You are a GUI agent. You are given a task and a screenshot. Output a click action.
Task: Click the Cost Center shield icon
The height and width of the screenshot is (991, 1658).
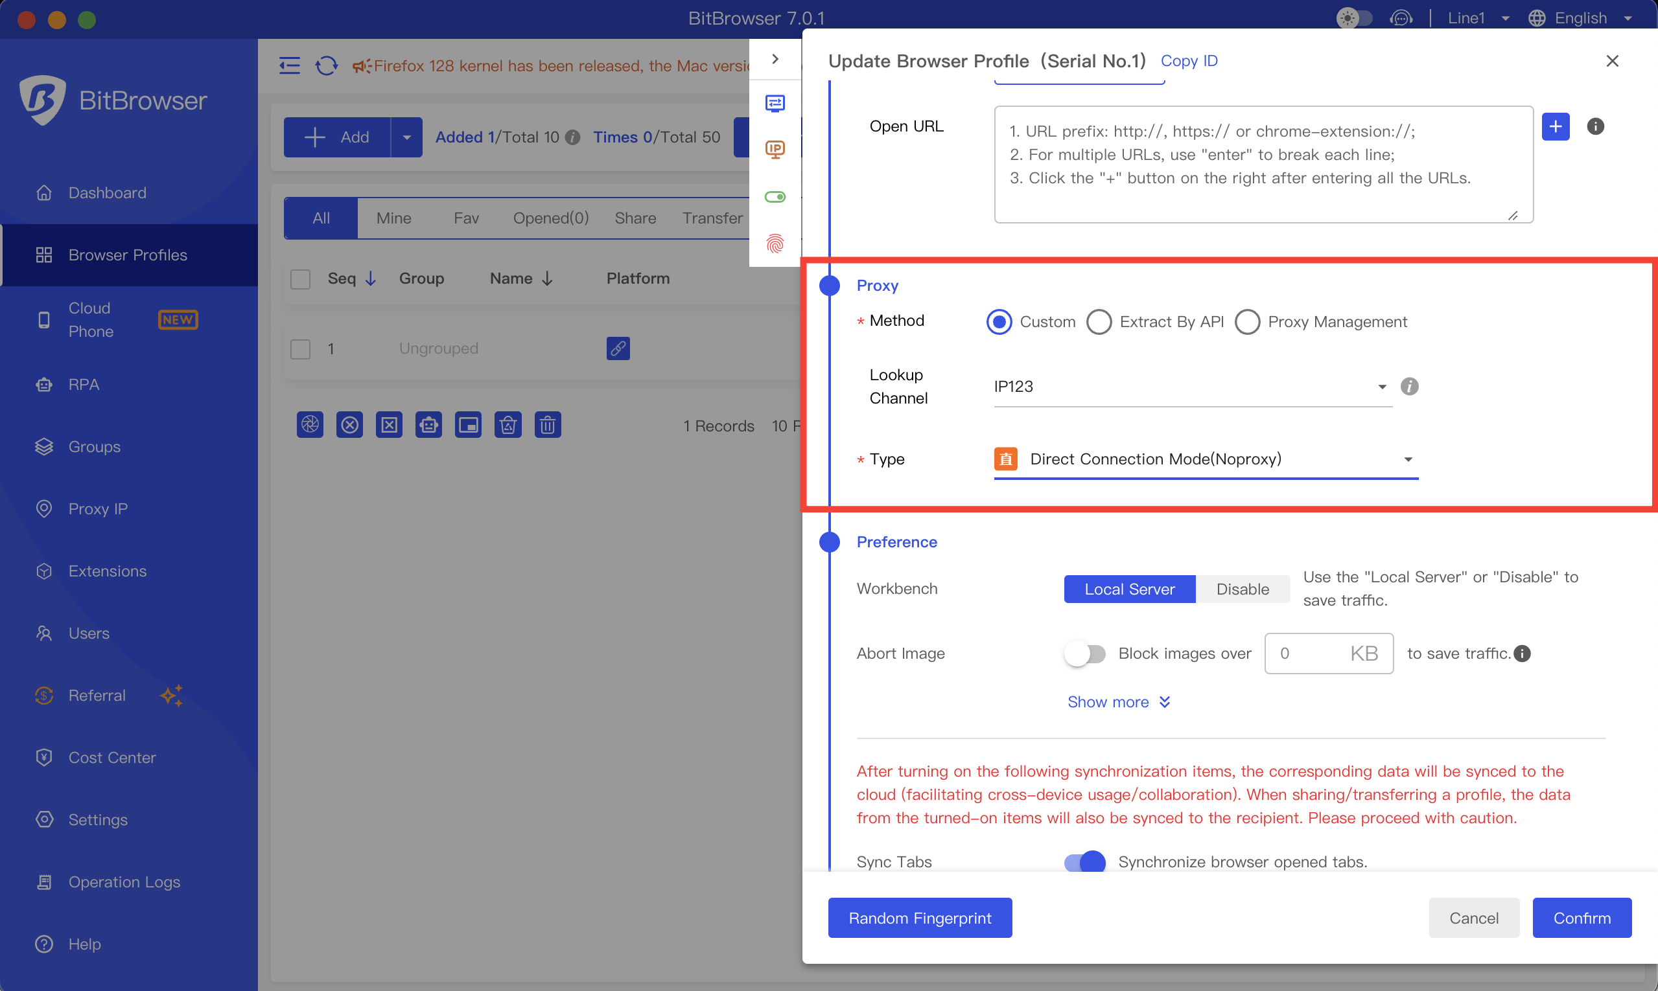coord(44,757)
